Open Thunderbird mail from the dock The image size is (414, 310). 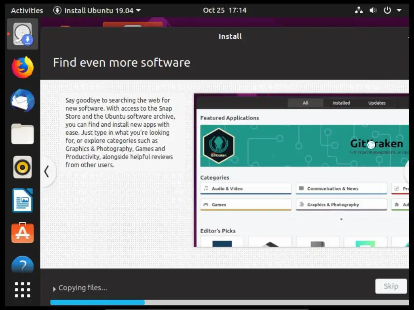pos(23,101)
